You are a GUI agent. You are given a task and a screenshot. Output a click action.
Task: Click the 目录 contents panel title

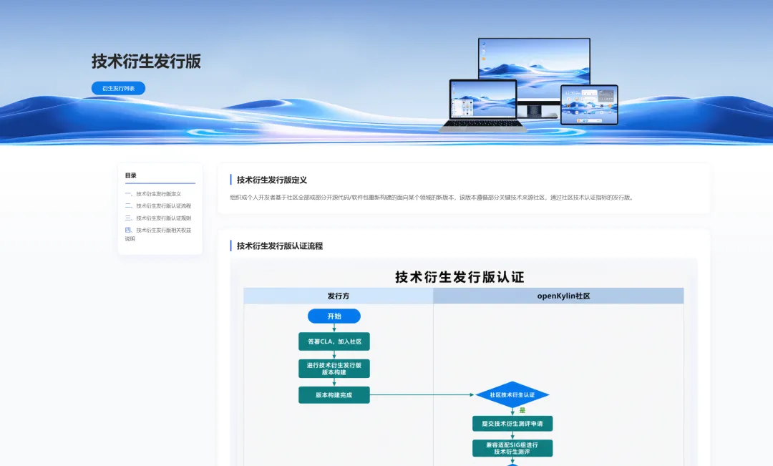pos(131,175)
